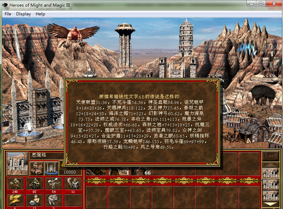Click the text 行路之靴70+98
The image size is (283, 209).
click(120, 147)
